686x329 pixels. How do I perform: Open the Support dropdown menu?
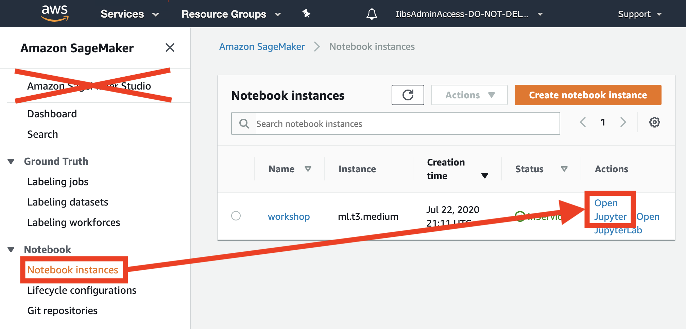[x=640, y=14]
